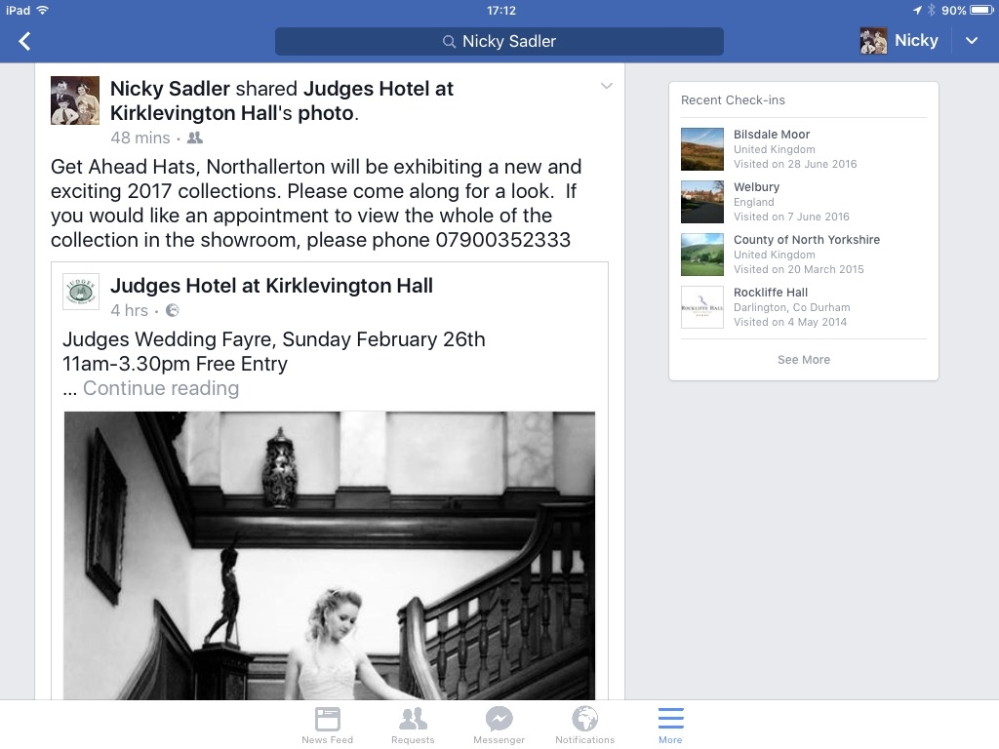This screenshot has width=999, height=749.
Task: Open Rockliffe Hall check-in logo
Action: click(x=702, y=307)
